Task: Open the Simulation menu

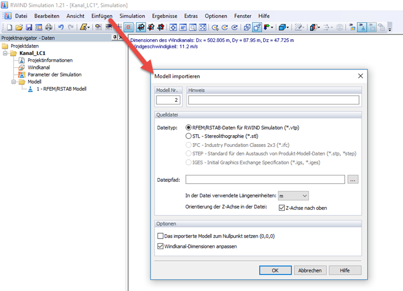Action: 132,16
